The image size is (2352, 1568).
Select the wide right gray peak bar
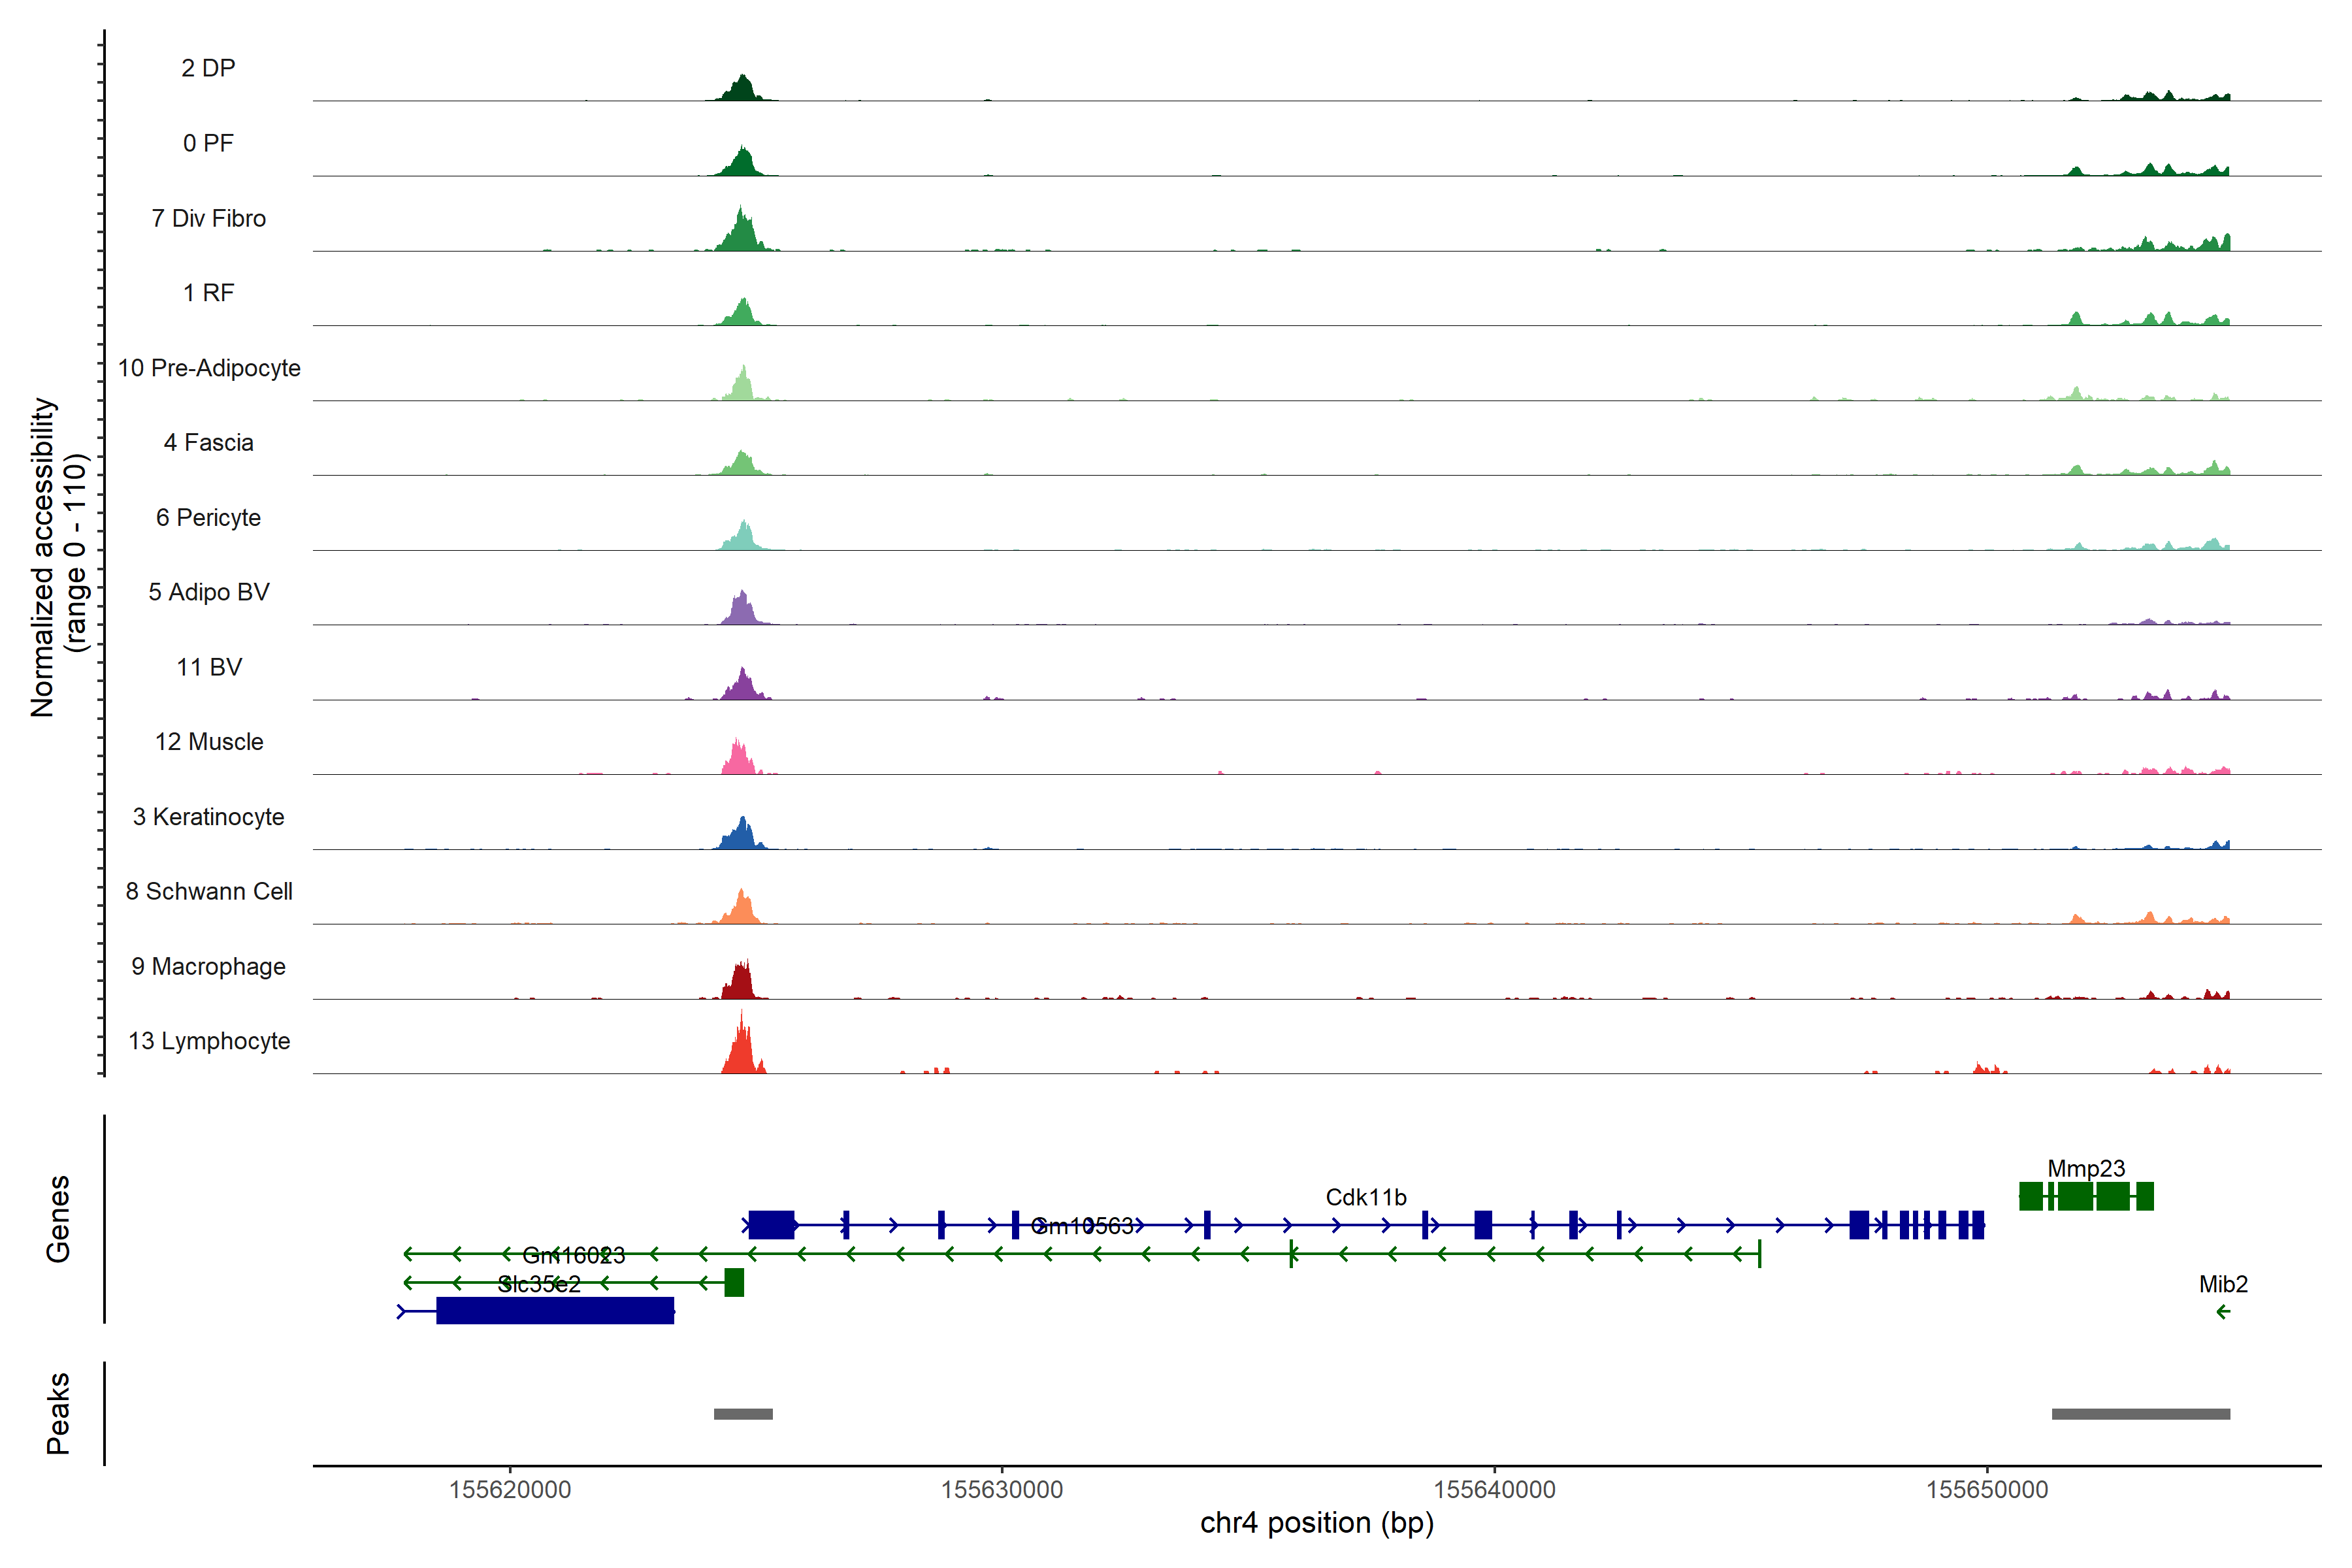tap(2140, 1414)
